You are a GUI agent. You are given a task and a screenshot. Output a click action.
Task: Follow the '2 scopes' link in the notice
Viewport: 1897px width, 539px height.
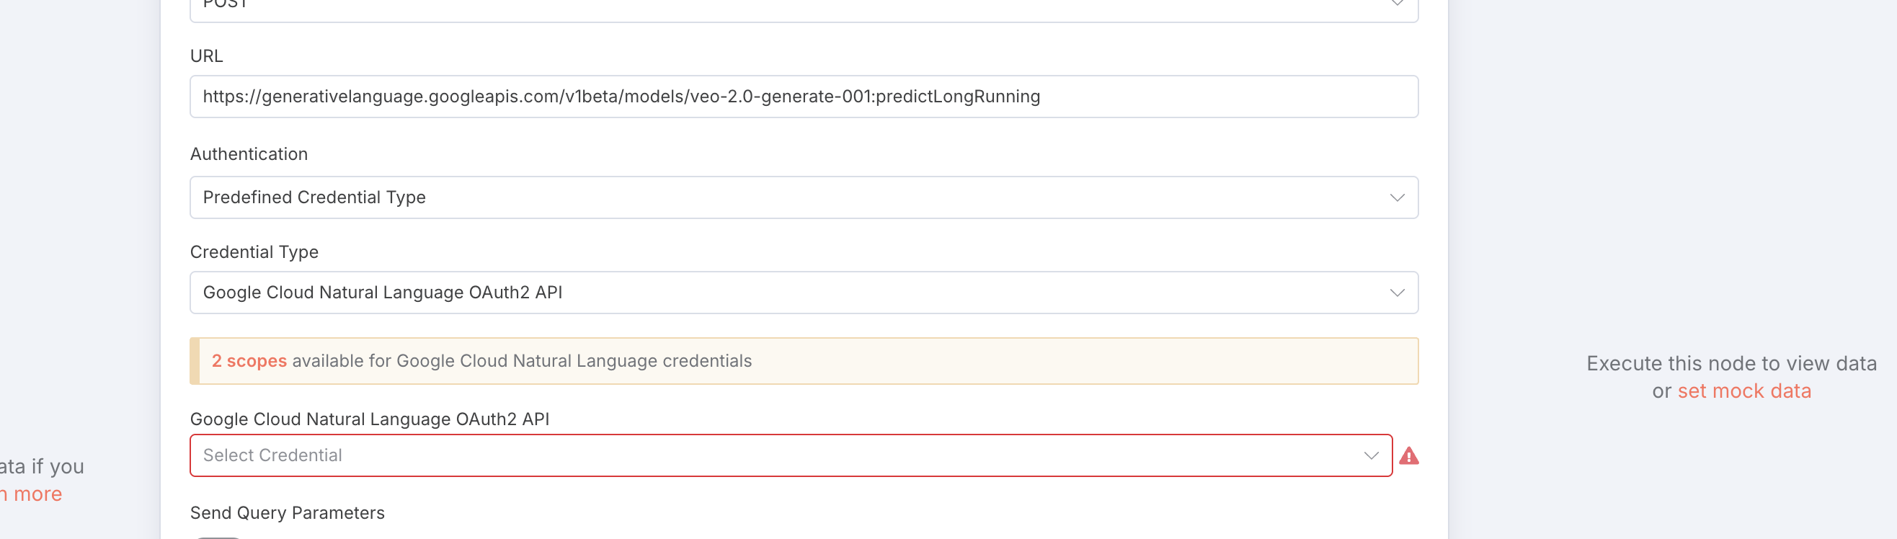click(249, 361)
